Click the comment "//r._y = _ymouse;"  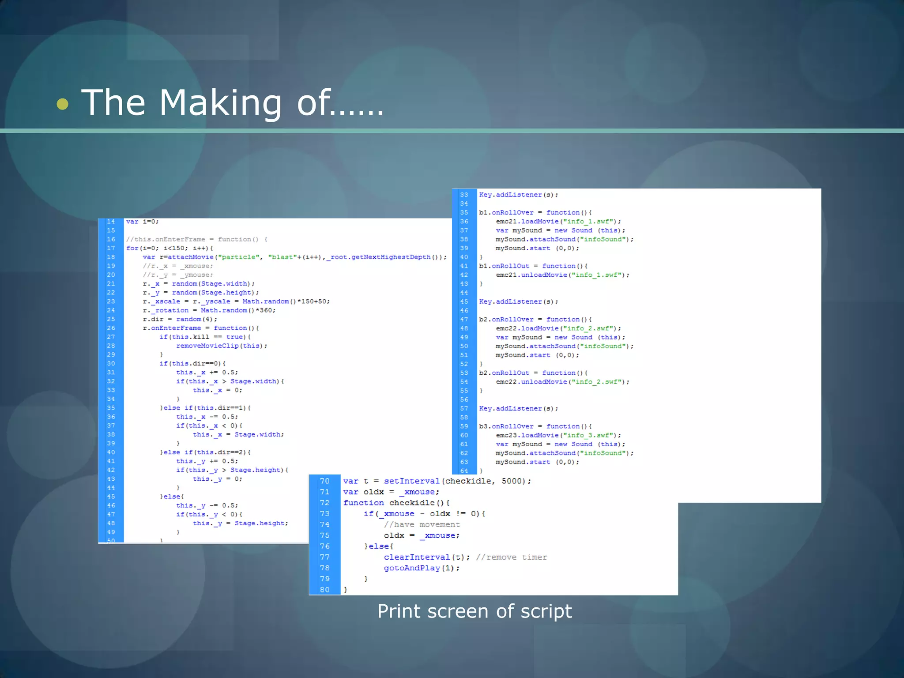(177, 275)
